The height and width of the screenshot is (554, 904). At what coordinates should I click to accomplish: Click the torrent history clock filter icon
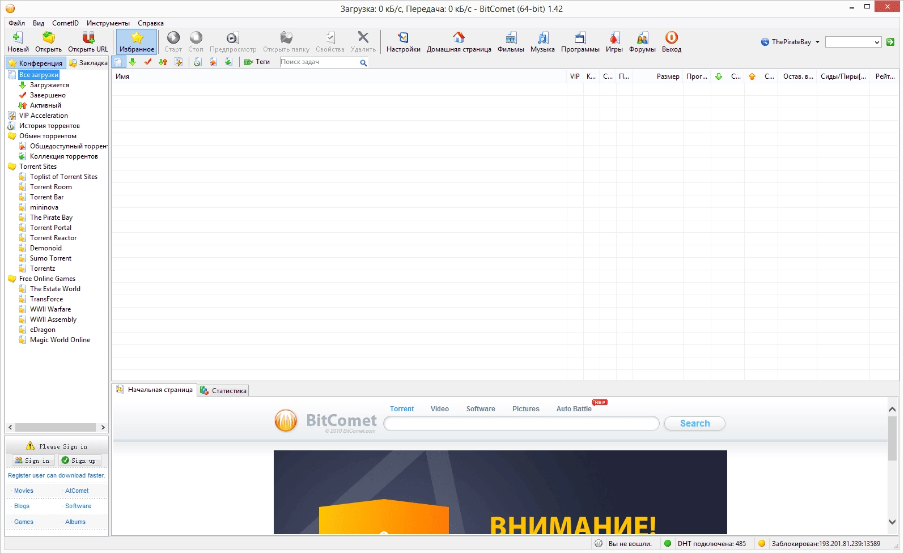pos(198,62)
